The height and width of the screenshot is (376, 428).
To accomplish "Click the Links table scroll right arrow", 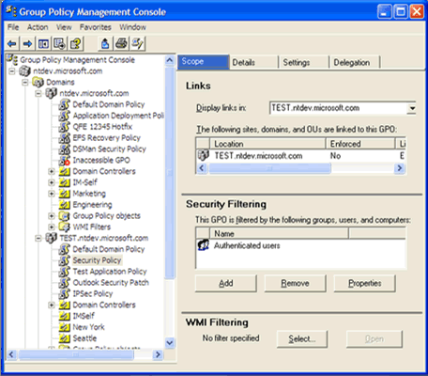I will [x=400, y=168].
